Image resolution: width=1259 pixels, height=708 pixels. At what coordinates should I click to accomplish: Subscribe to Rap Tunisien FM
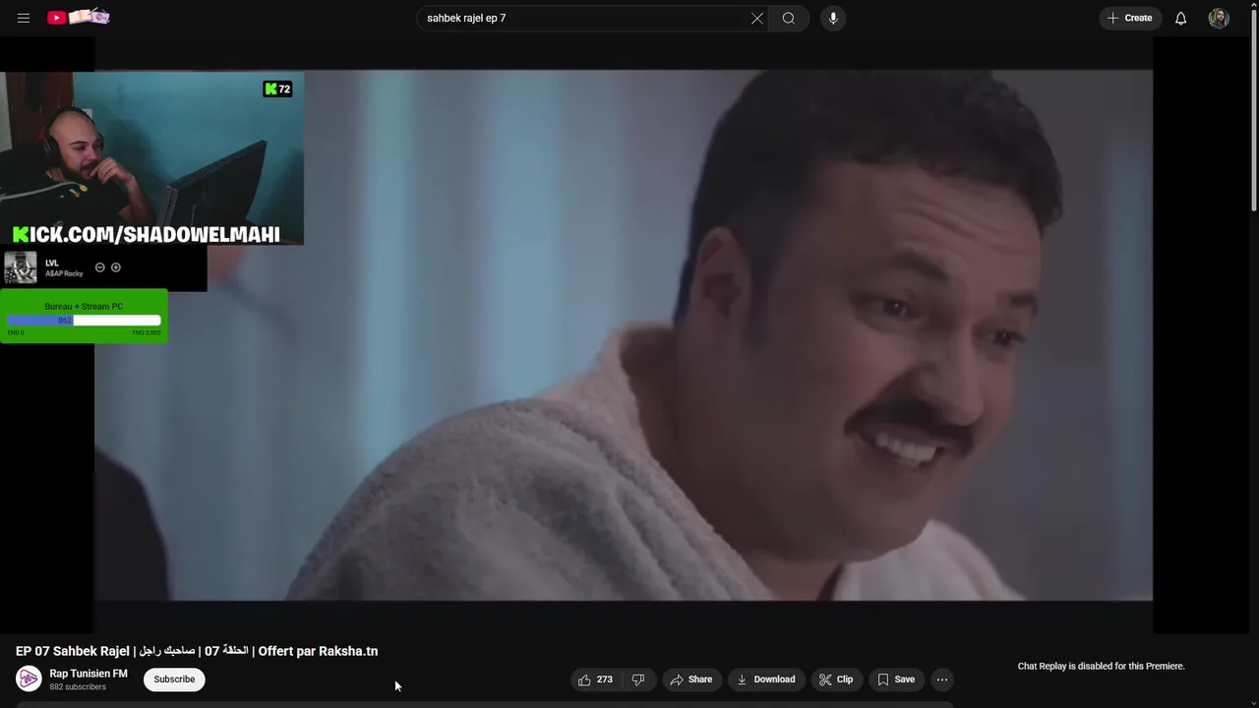click(x=174, y=679)
